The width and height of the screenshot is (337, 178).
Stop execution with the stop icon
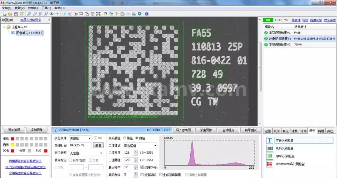point(76,14)
